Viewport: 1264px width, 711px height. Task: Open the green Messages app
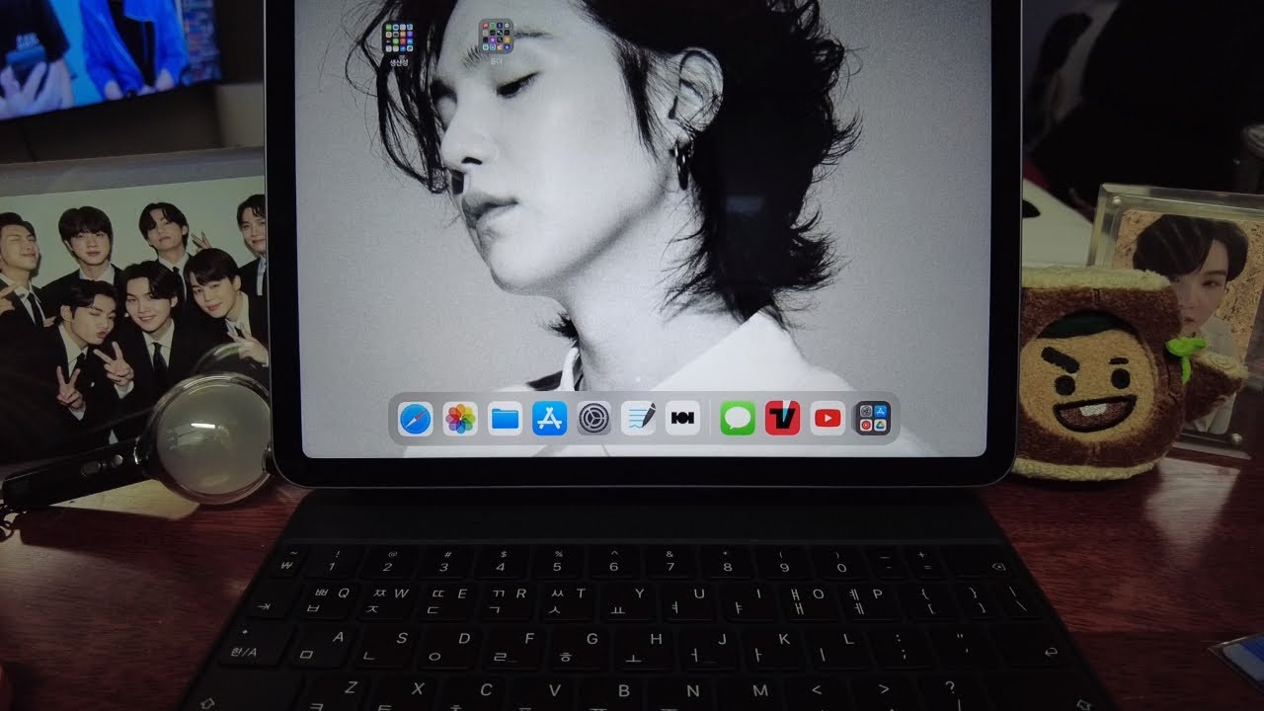[737, 419]
